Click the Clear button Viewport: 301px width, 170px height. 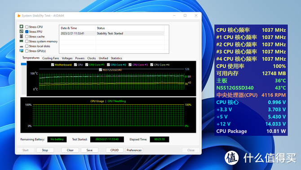coord(70,150)
